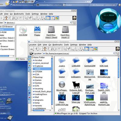
Task: Open location history dropdown in cosas window
Action: tap(114, 53)
